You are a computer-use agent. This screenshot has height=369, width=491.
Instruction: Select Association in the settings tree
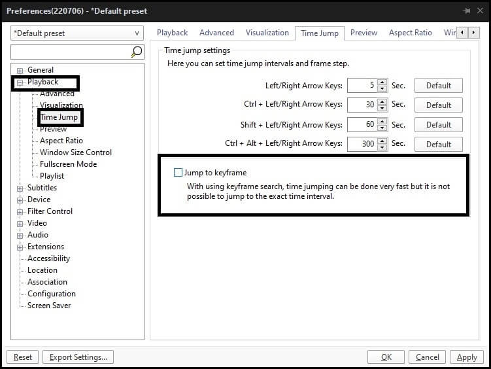(x=47, y=282)
